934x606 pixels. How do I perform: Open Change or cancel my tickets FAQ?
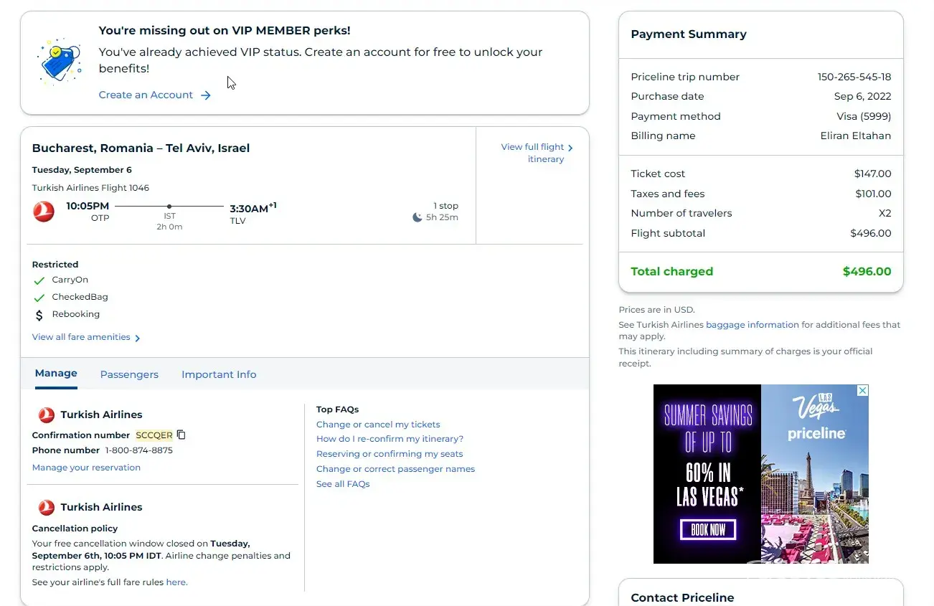click(378, 425)
